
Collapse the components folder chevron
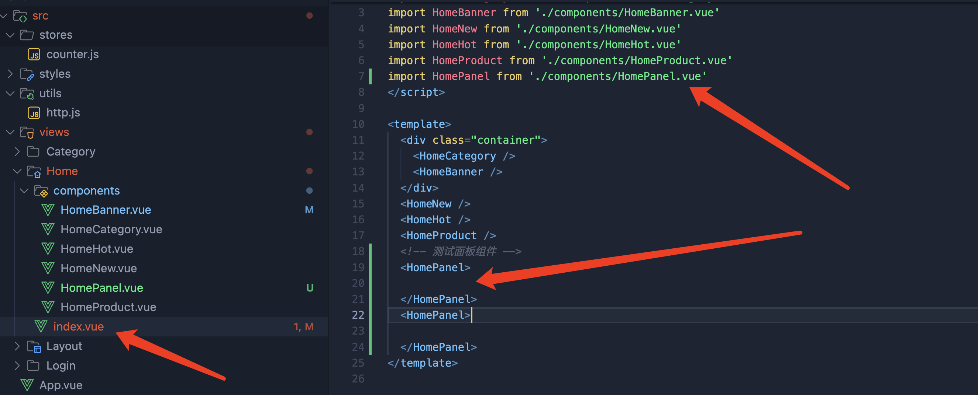[24, 190]
